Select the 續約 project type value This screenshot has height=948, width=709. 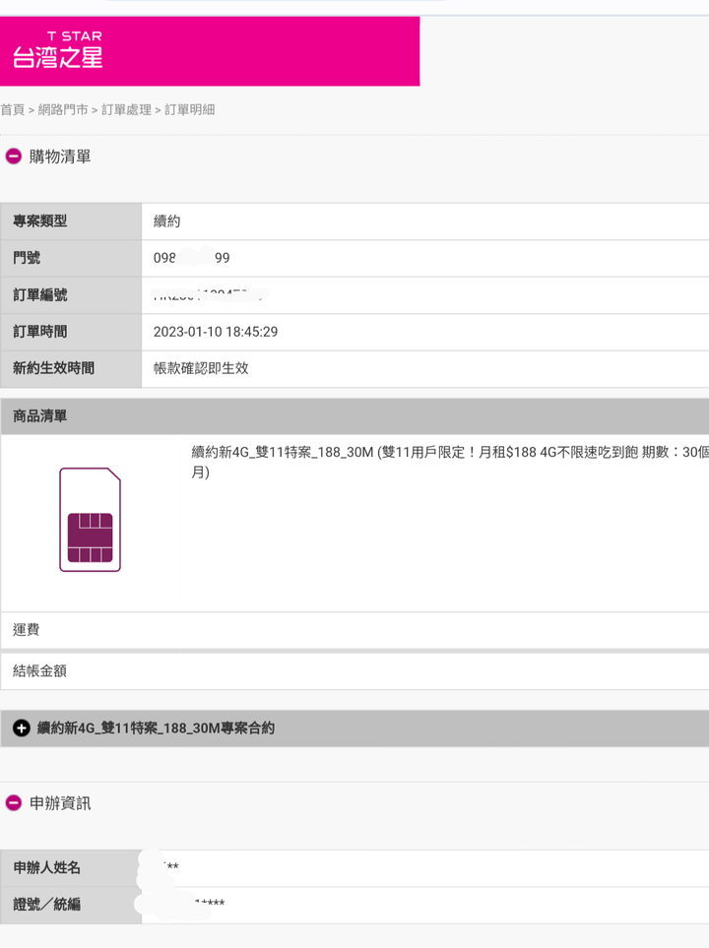[x=167, y=221]
